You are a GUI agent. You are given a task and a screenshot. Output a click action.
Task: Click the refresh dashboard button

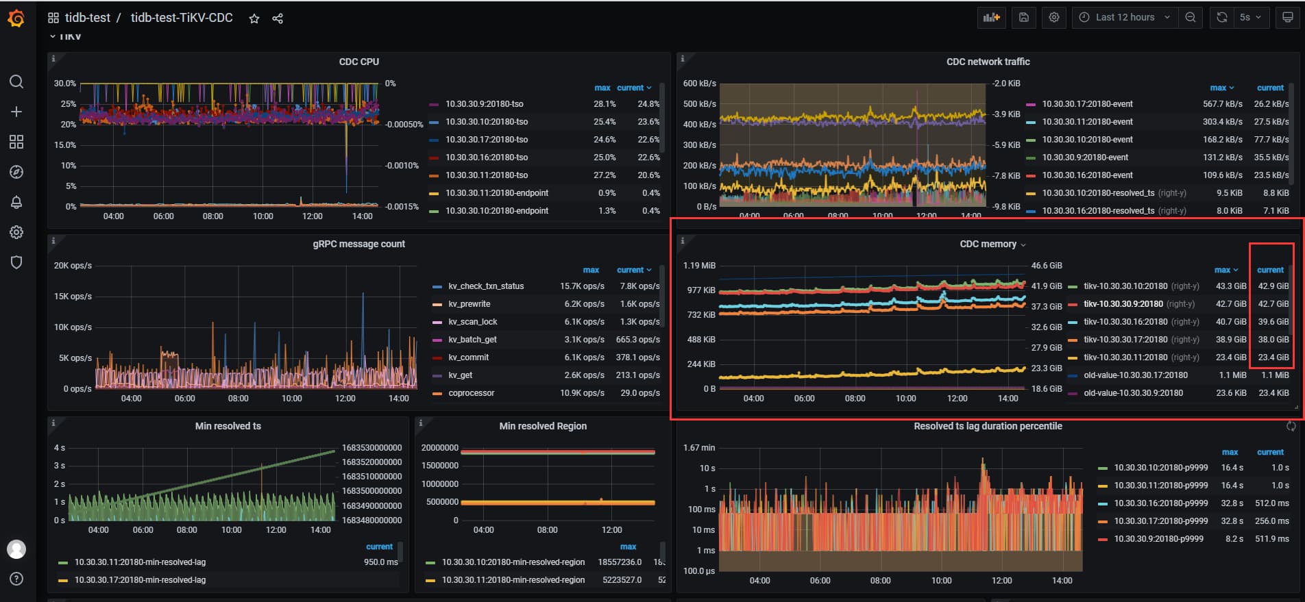point(1221,18)
